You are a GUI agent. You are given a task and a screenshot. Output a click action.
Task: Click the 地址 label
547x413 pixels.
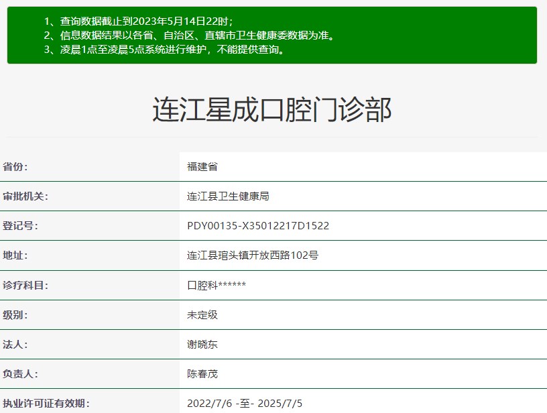pyautogui.click(x=15, y=255)
